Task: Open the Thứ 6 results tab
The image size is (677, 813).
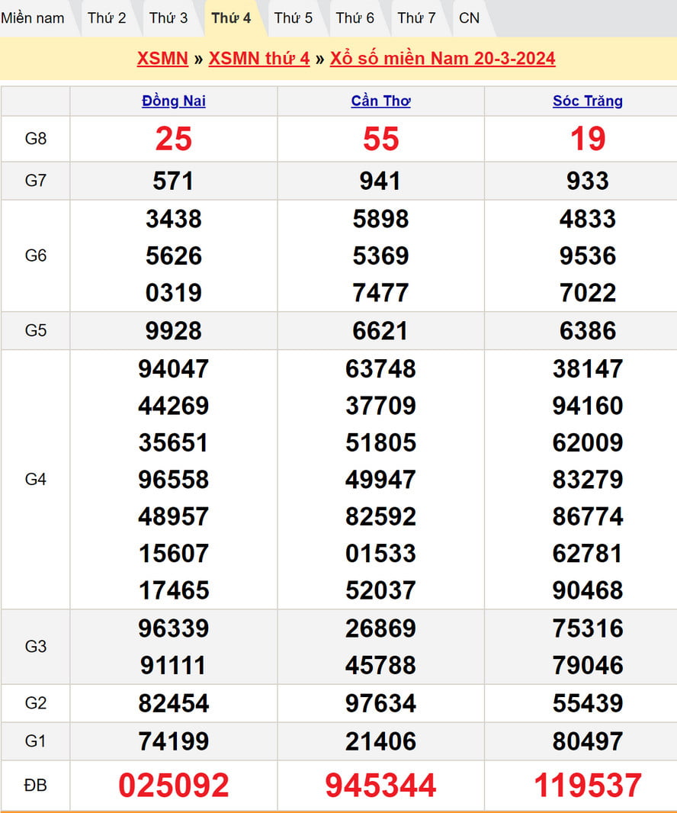Action: pyautogui.click(x=355, y=18)
